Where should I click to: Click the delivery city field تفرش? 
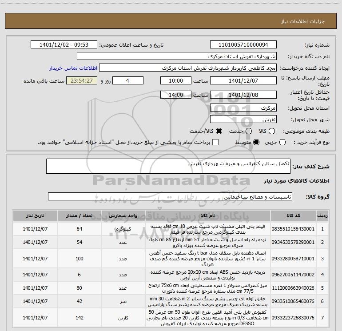tap(243, 120)
